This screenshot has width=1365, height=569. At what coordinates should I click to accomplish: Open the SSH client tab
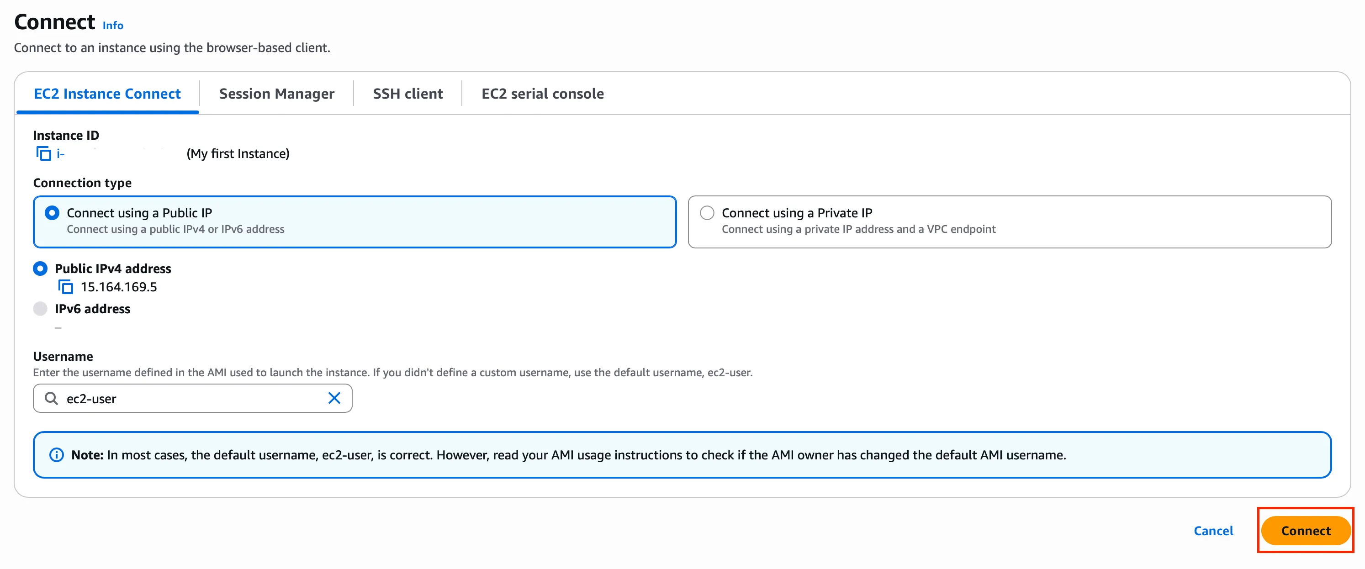click(x=407, y=94)
